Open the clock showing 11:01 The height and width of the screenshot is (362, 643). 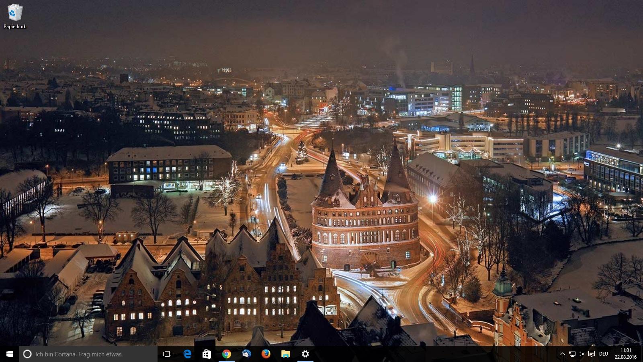(625, 354)
